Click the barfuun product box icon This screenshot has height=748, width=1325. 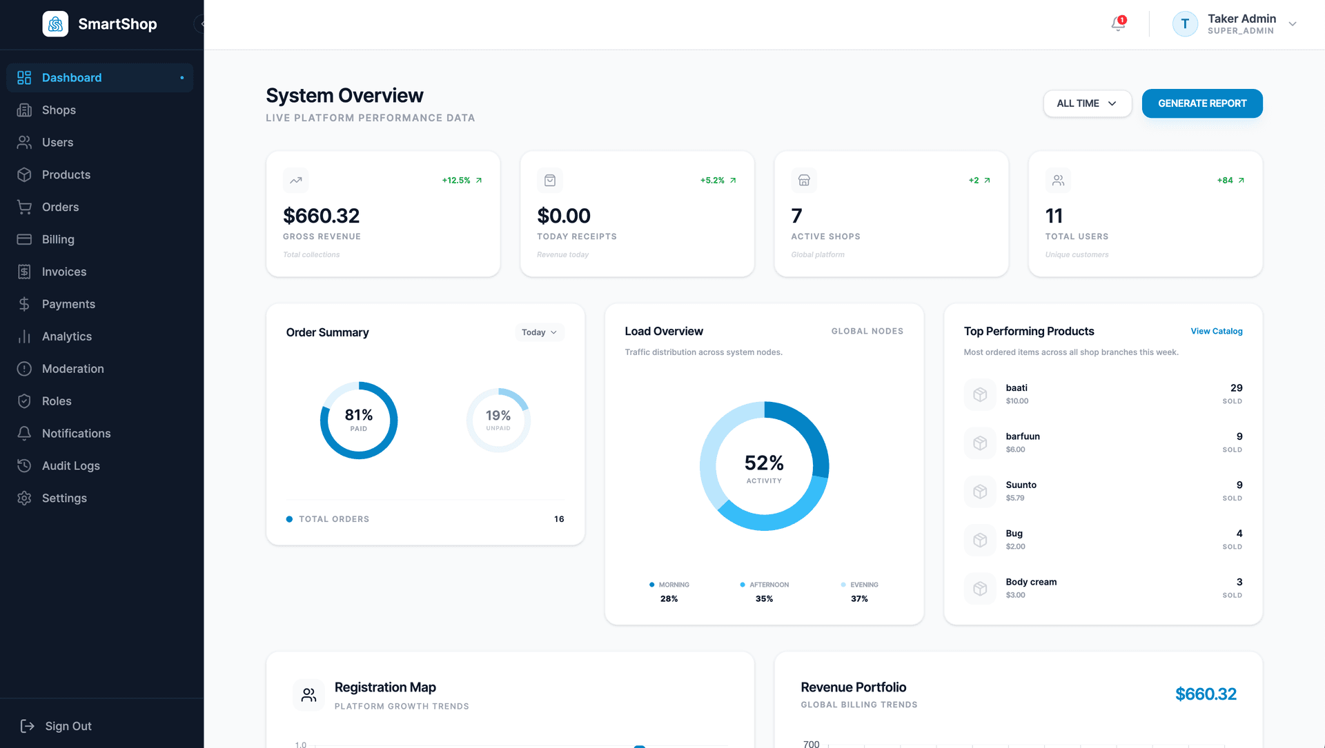click(x=980, y=443)
